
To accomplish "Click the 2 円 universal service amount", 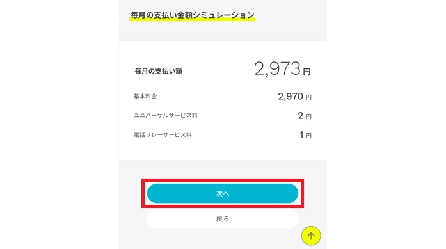I will [x=305, y=116].
